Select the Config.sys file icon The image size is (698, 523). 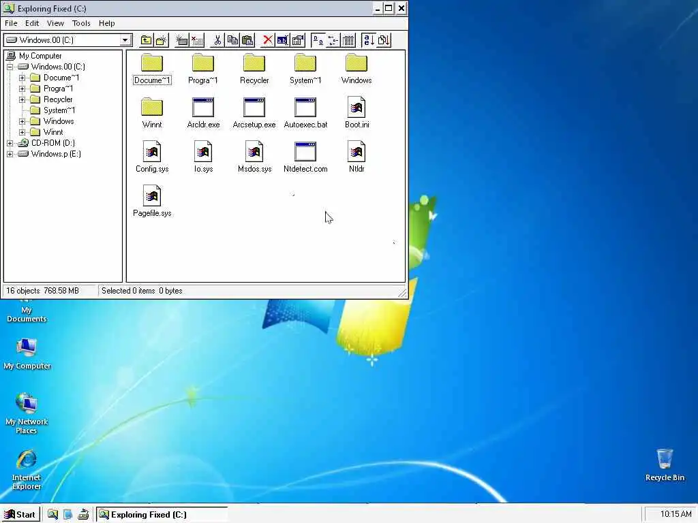coord(152,151)
